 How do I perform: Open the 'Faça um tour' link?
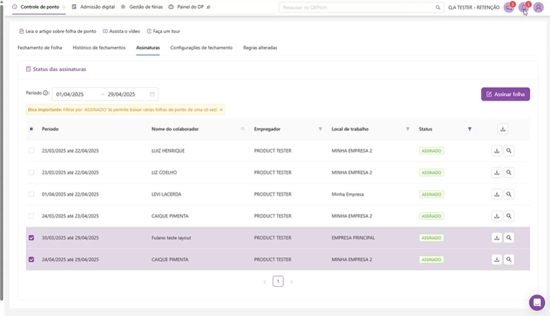163,31
